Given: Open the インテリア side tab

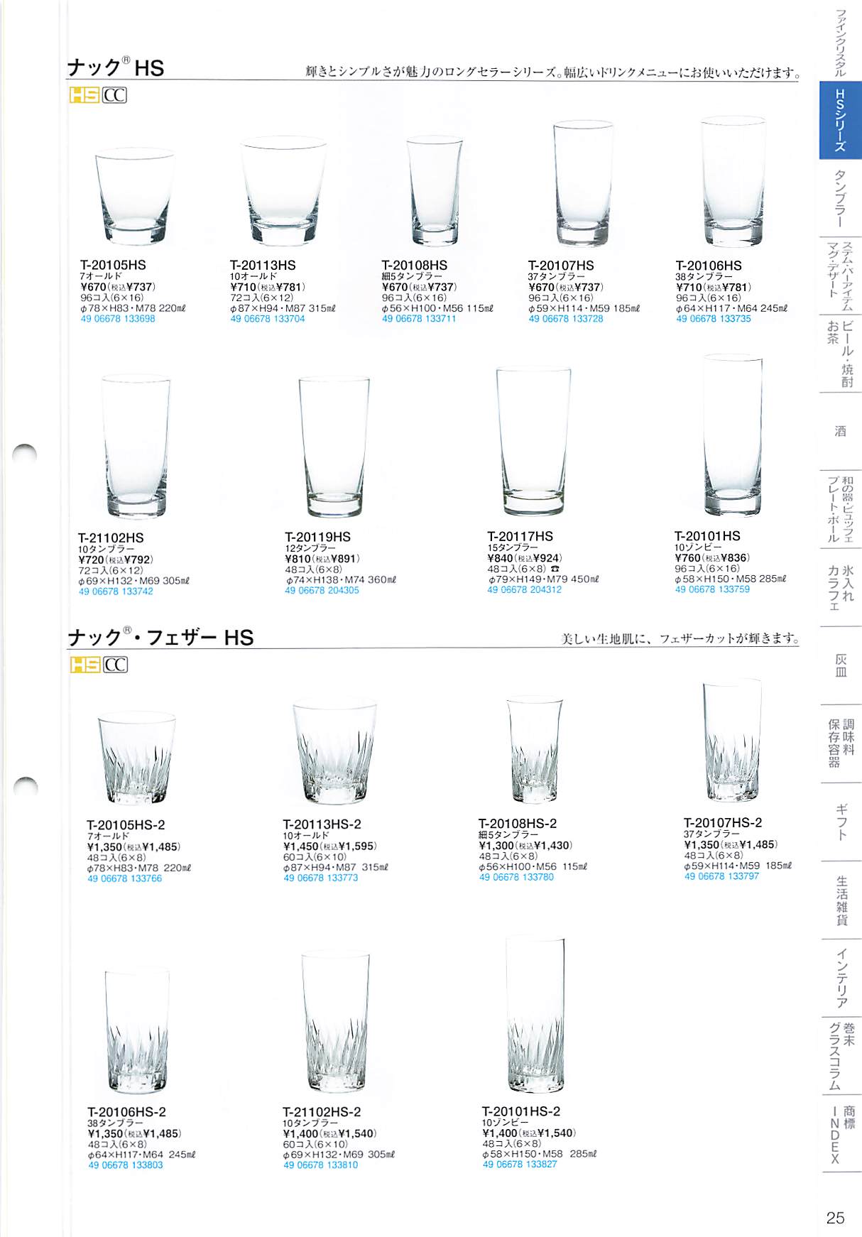Looking at the screenshot, I should (x=840, y=978).
